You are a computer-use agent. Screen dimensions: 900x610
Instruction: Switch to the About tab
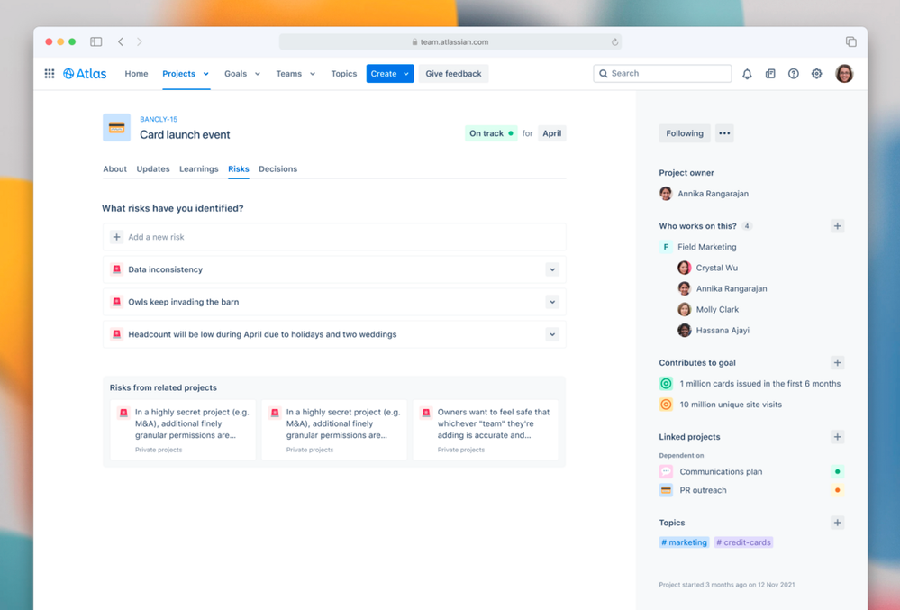point(114,168)
